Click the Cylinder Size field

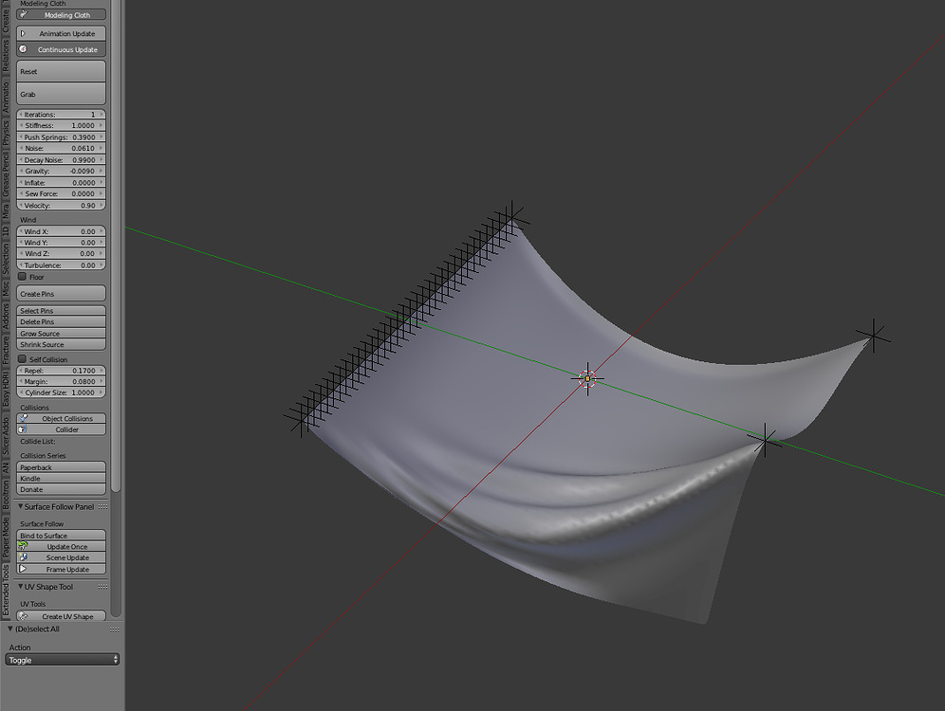pyautogui.click(x=61, y=392)
